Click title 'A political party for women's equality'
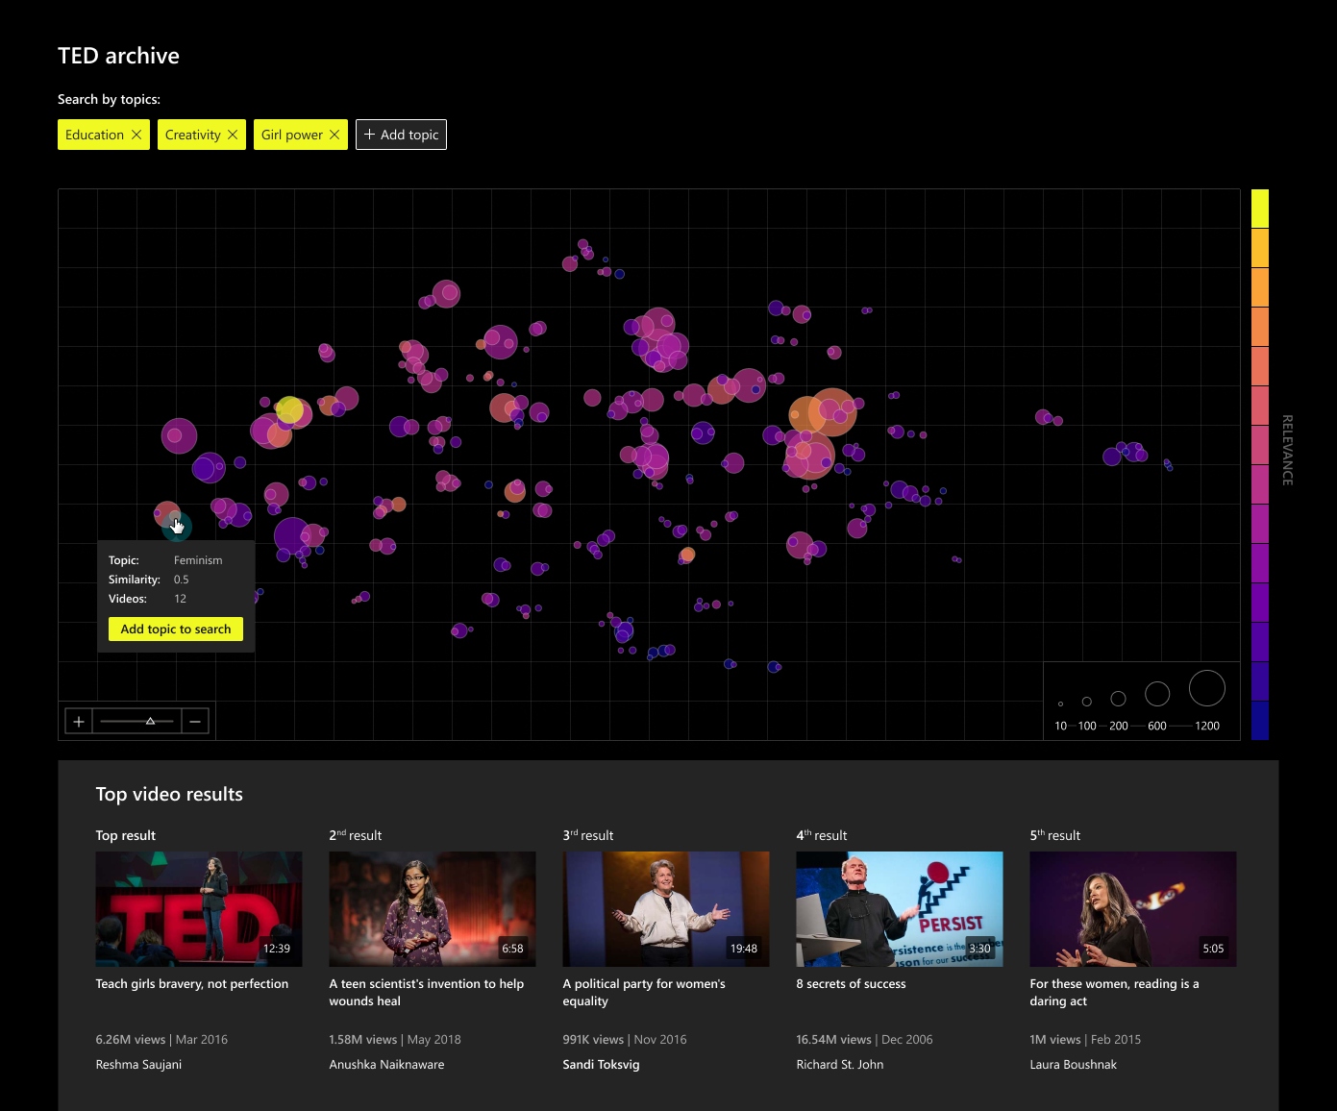 click(x=644, y=993)
